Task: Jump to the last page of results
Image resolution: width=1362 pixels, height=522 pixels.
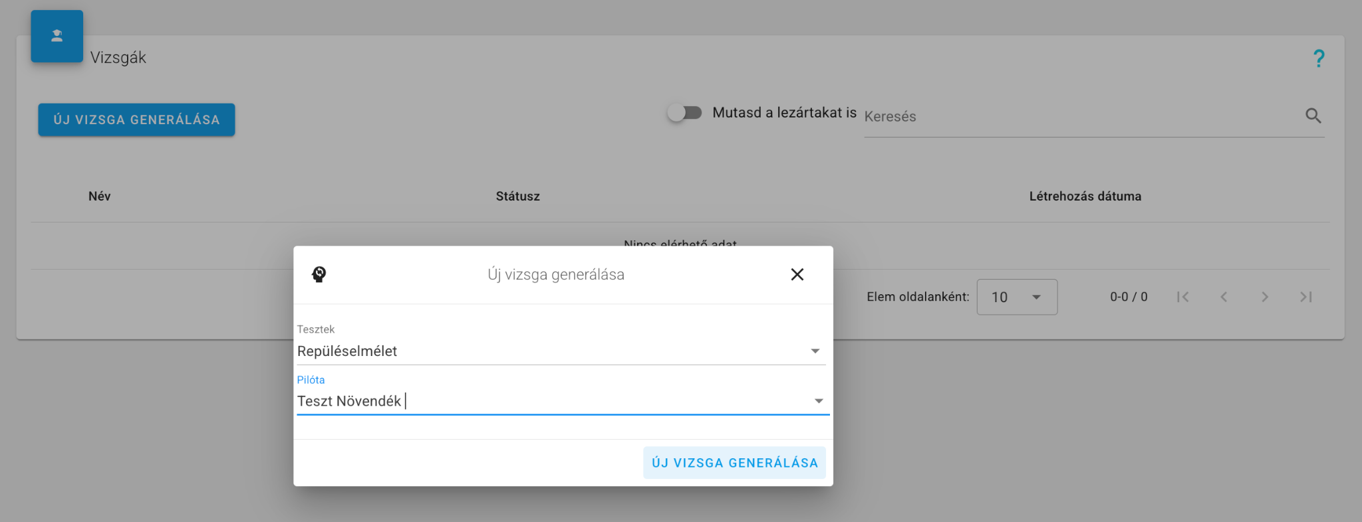Action: click(1306, 297)
